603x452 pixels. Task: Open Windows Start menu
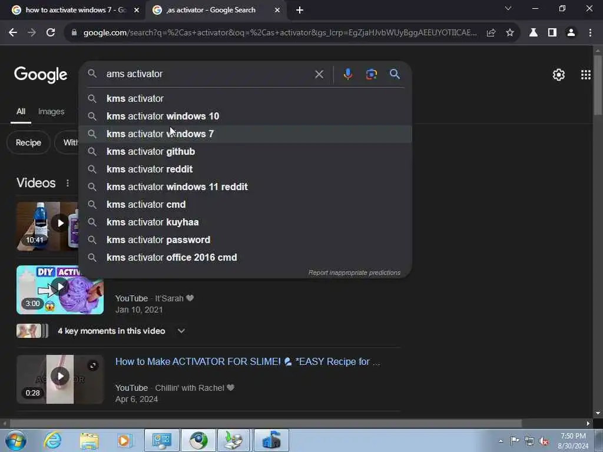[x=16, y=440]
